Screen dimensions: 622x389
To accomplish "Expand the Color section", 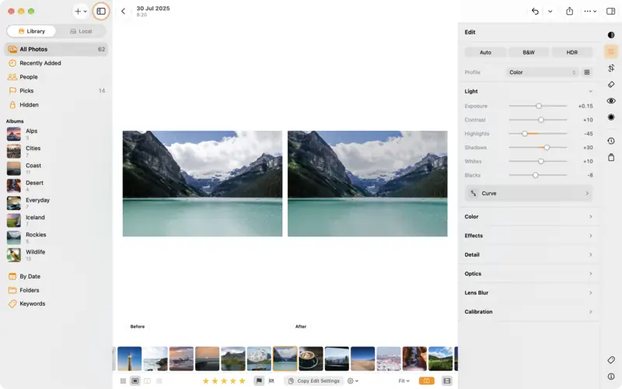I will tap(529, 217).
